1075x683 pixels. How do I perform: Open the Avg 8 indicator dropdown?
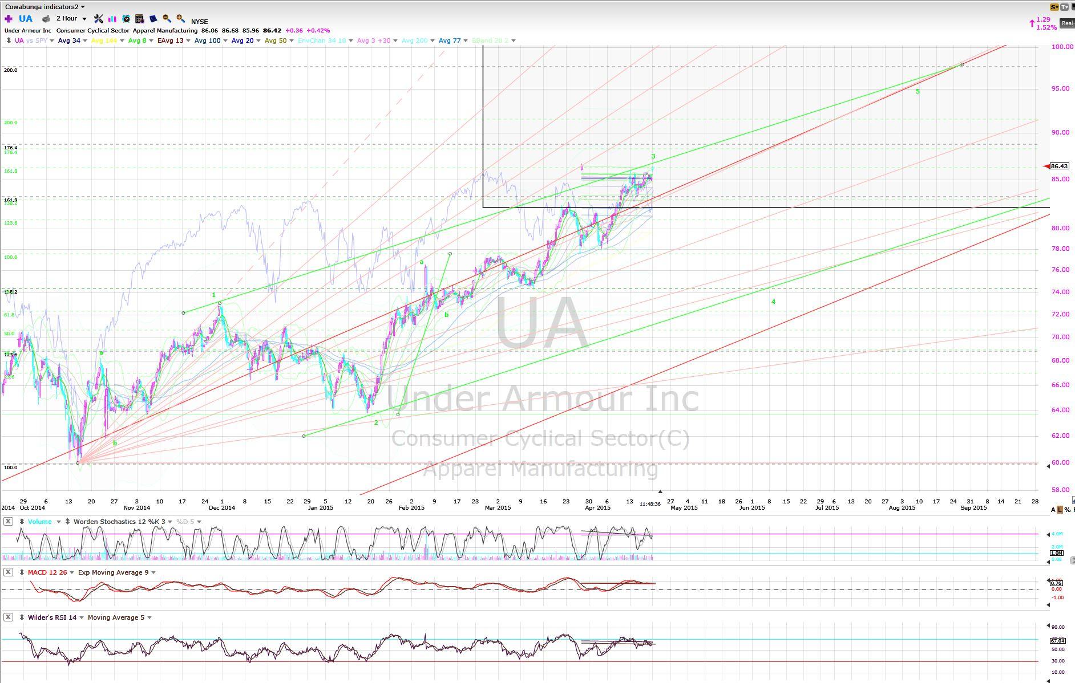[x=152, y=40]
